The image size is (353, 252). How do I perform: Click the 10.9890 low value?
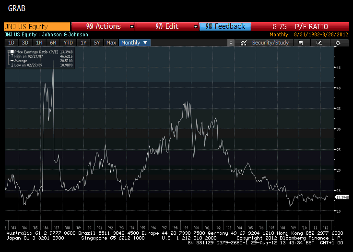[66, 65]
